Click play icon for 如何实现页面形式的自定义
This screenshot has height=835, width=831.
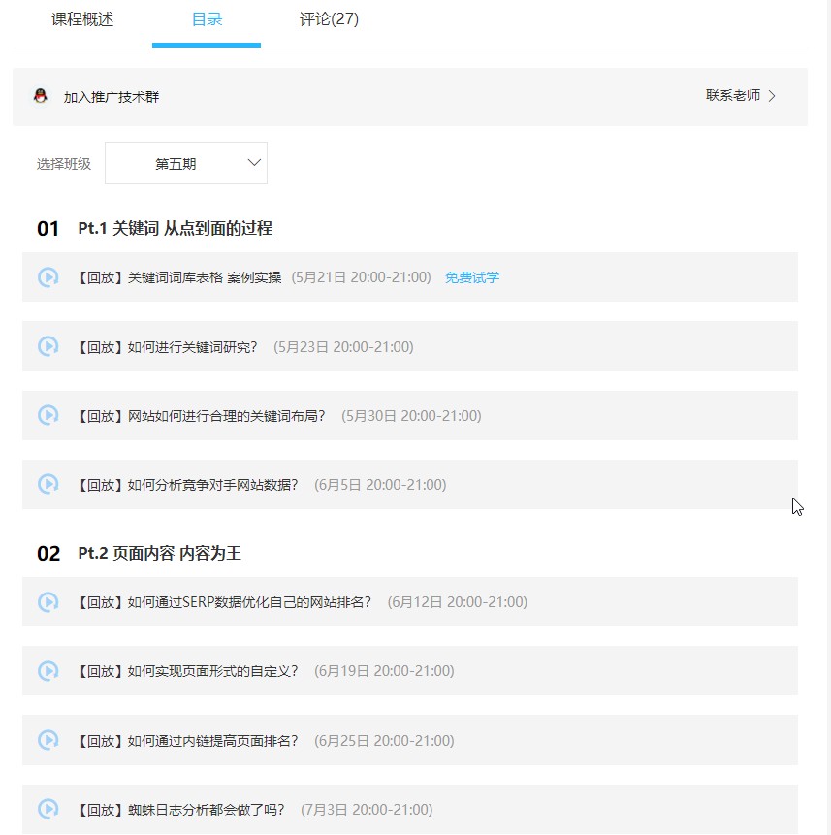(x=48, y=671)
